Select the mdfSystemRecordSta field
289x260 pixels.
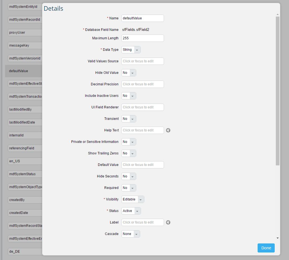25,226
